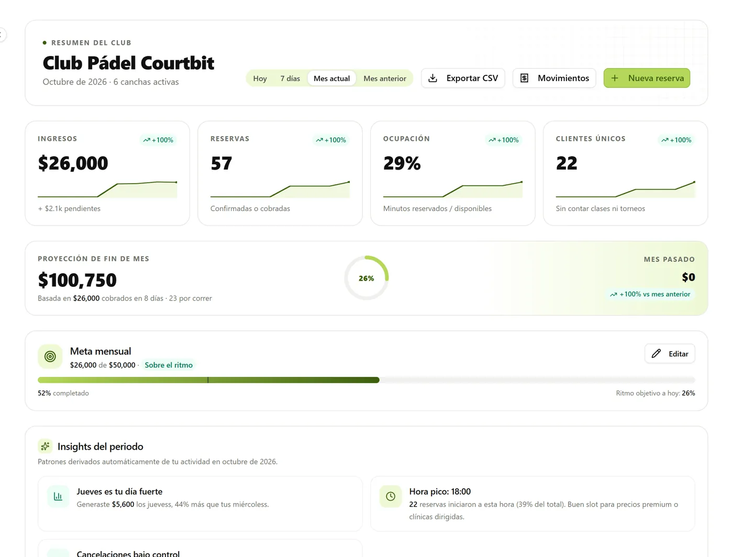Click the 'Hora pico: 18:00' heading

click(440, 491)
